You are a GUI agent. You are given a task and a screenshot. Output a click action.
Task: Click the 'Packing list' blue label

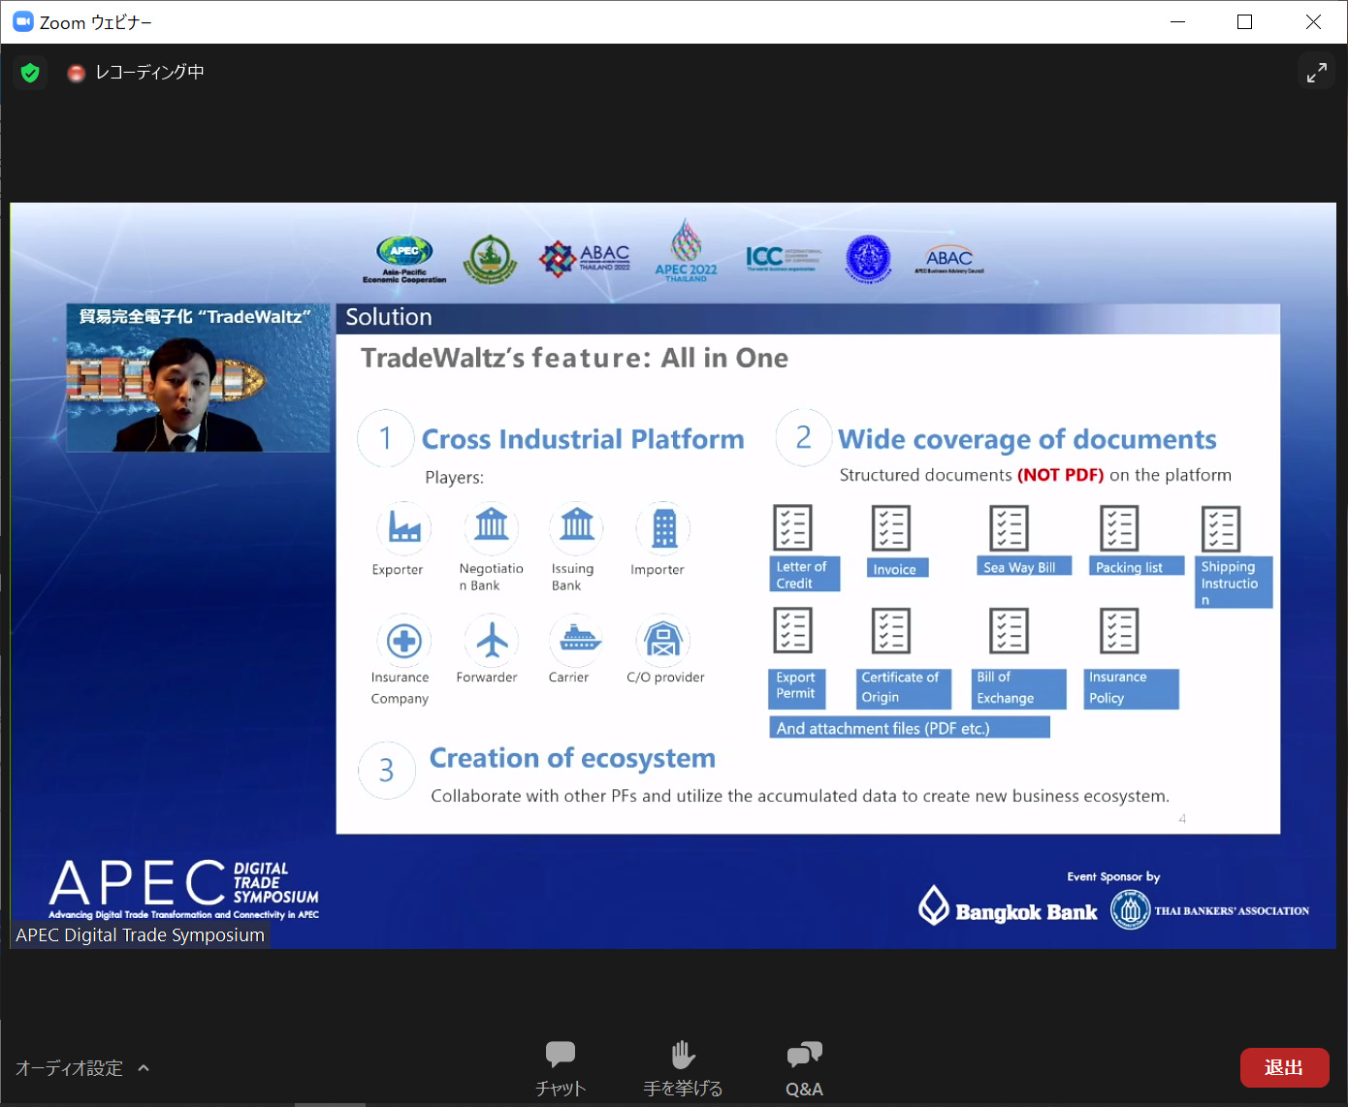click(x=1136, y=567)
